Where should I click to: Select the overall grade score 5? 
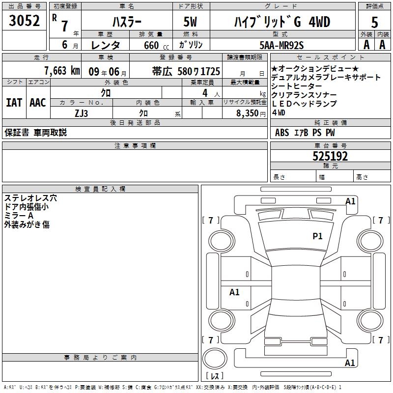374,22
